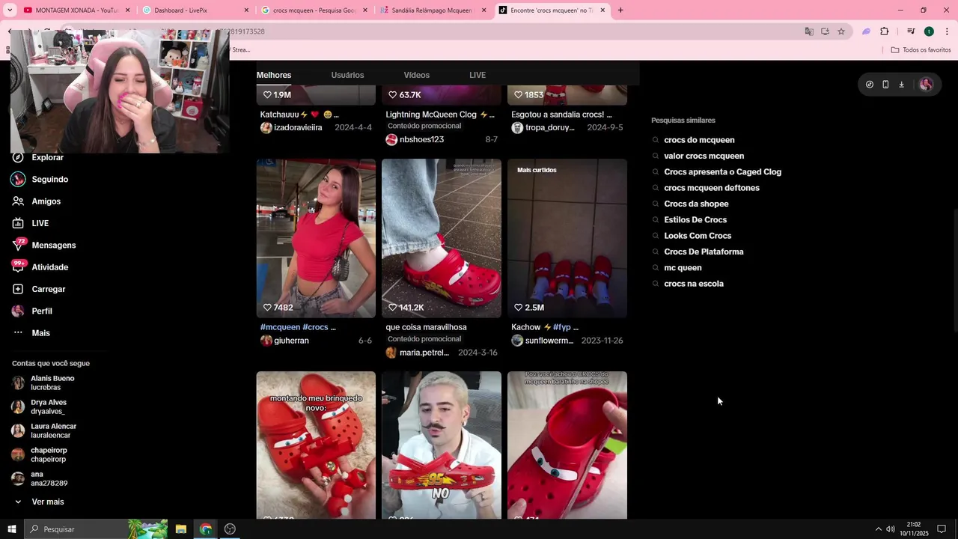Open the Mais three-dot menu
The image size is (958, 539).
coord(18,333)
